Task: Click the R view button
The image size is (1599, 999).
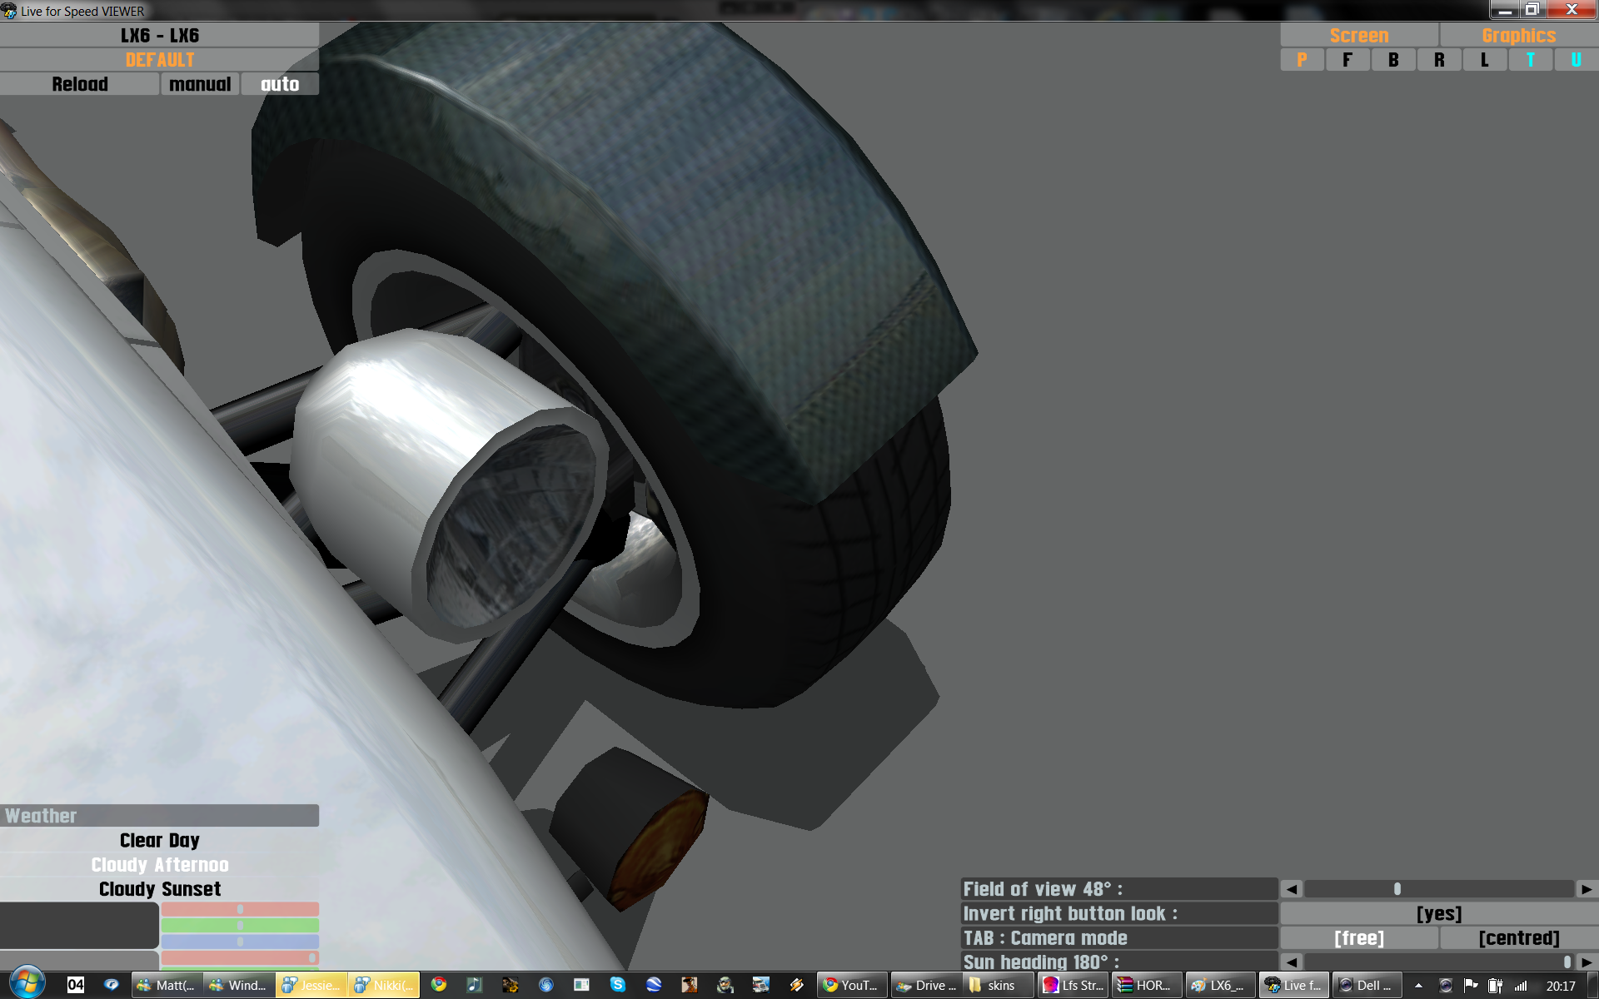Action: click(1439, 60)
